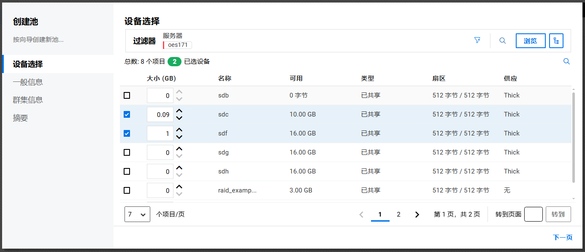This screenshot has width=585, height=252.
Task: Go to next page arrow
Action: click(x=417, y=214)
